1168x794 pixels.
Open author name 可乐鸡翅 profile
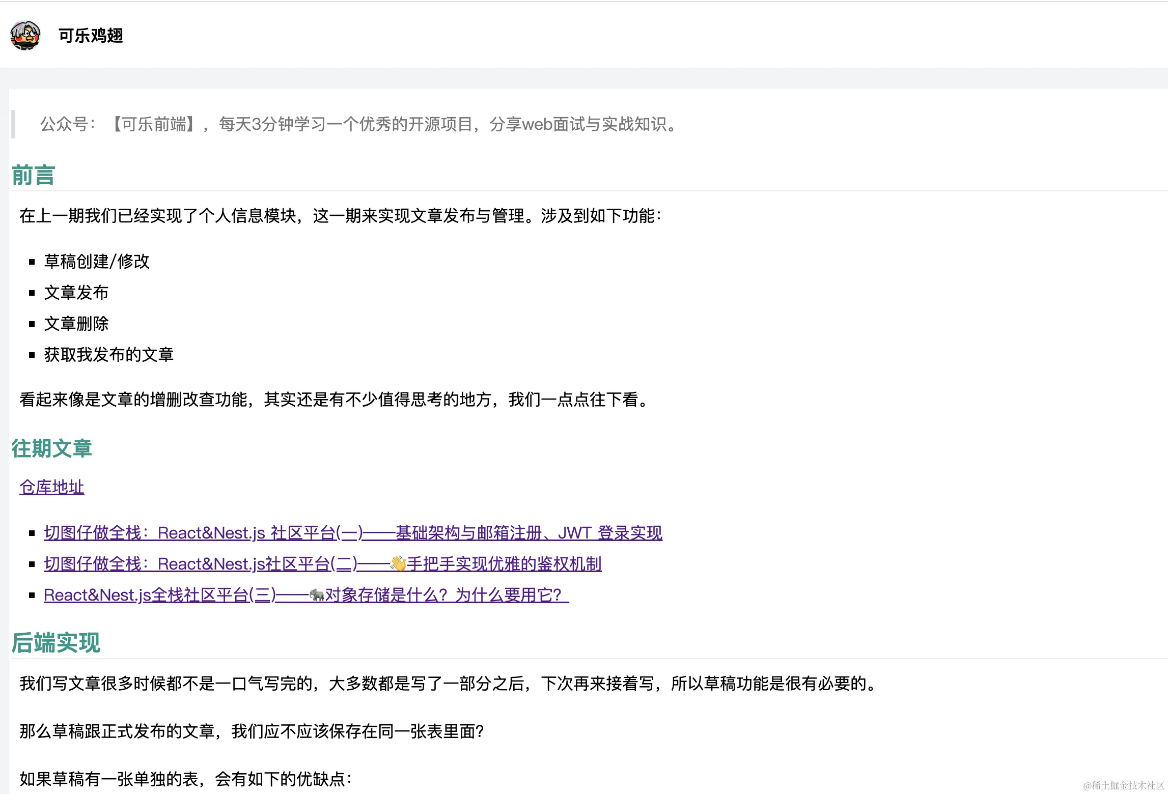(x=91, y=36)
